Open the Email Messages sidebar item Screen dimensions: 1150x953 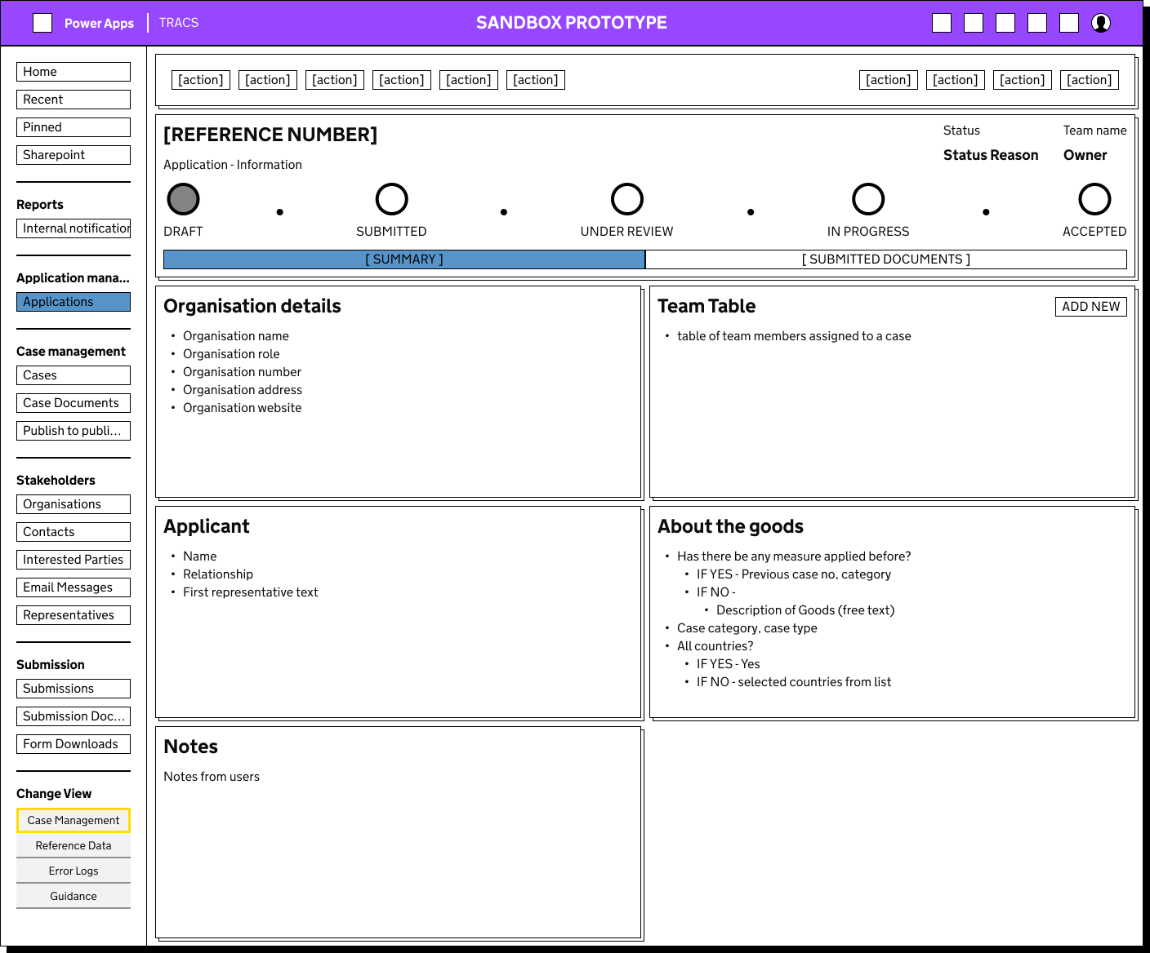pos(74,587)
